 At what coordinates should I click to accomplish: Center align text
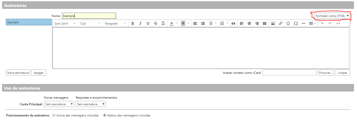coord(249,23)
